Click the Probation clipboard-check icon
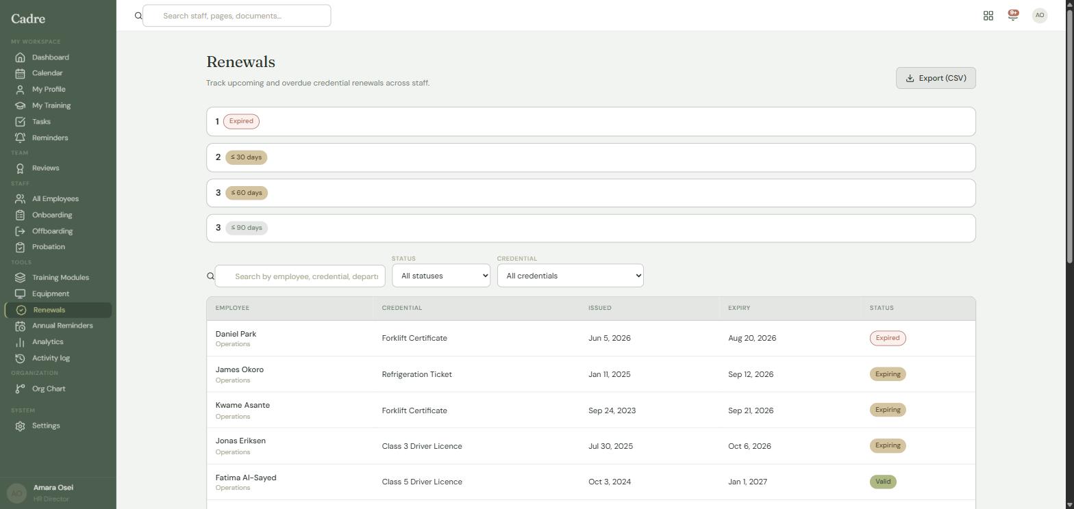The width and height of the screenshot is (1074, 509). [x=20, y=247]
